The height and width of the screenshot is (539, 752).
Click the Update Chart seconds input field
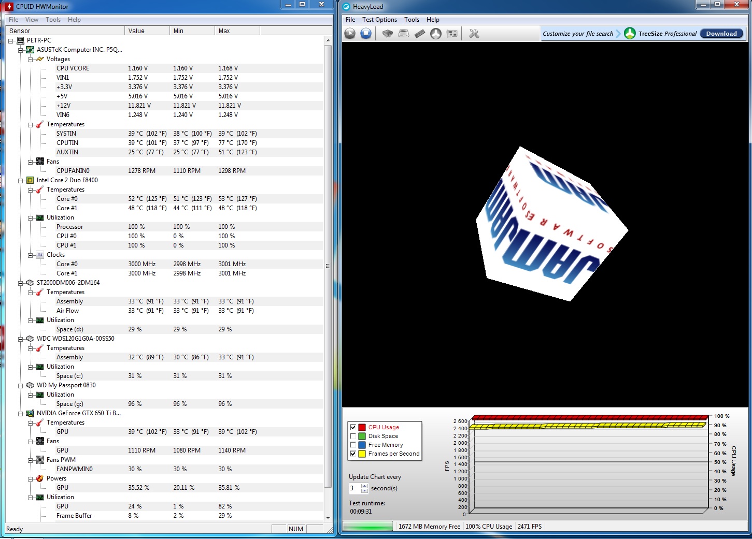point(354,488)
